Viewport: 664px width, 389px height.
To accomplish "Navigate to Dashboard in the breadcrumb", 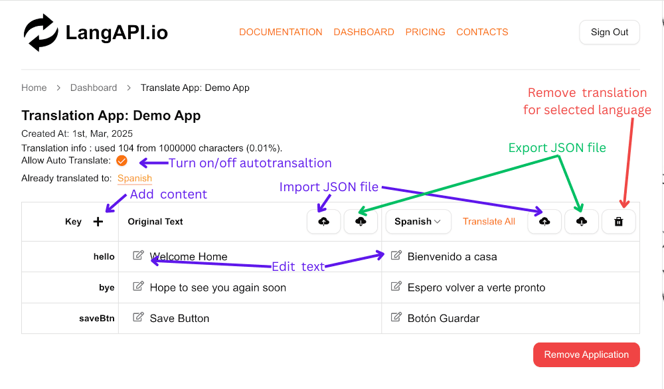I will pos(94,88).
